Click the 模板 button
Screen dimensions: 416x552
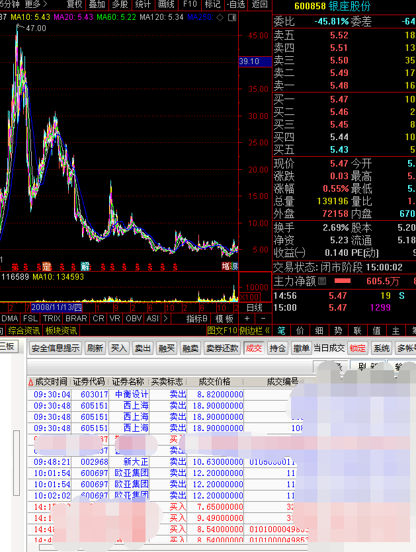tap(224, 319)
